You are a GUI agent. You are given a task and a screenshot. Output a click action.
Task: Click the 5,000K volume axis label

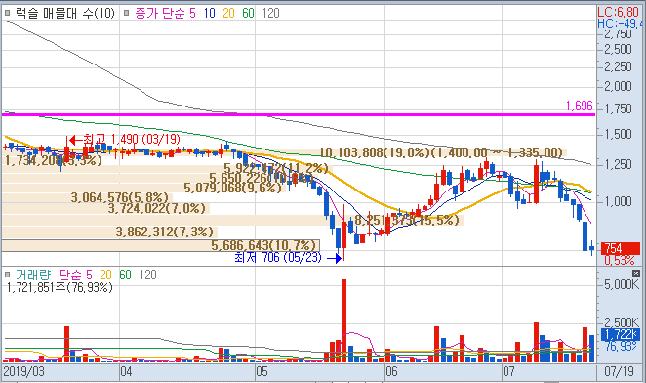(x=622, y=284)
